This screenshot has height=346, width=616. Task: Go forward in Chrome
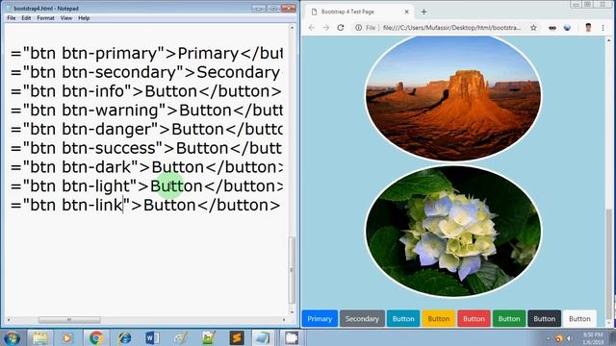326,28
